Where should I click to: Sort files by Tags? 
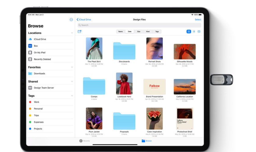point(157,32)
